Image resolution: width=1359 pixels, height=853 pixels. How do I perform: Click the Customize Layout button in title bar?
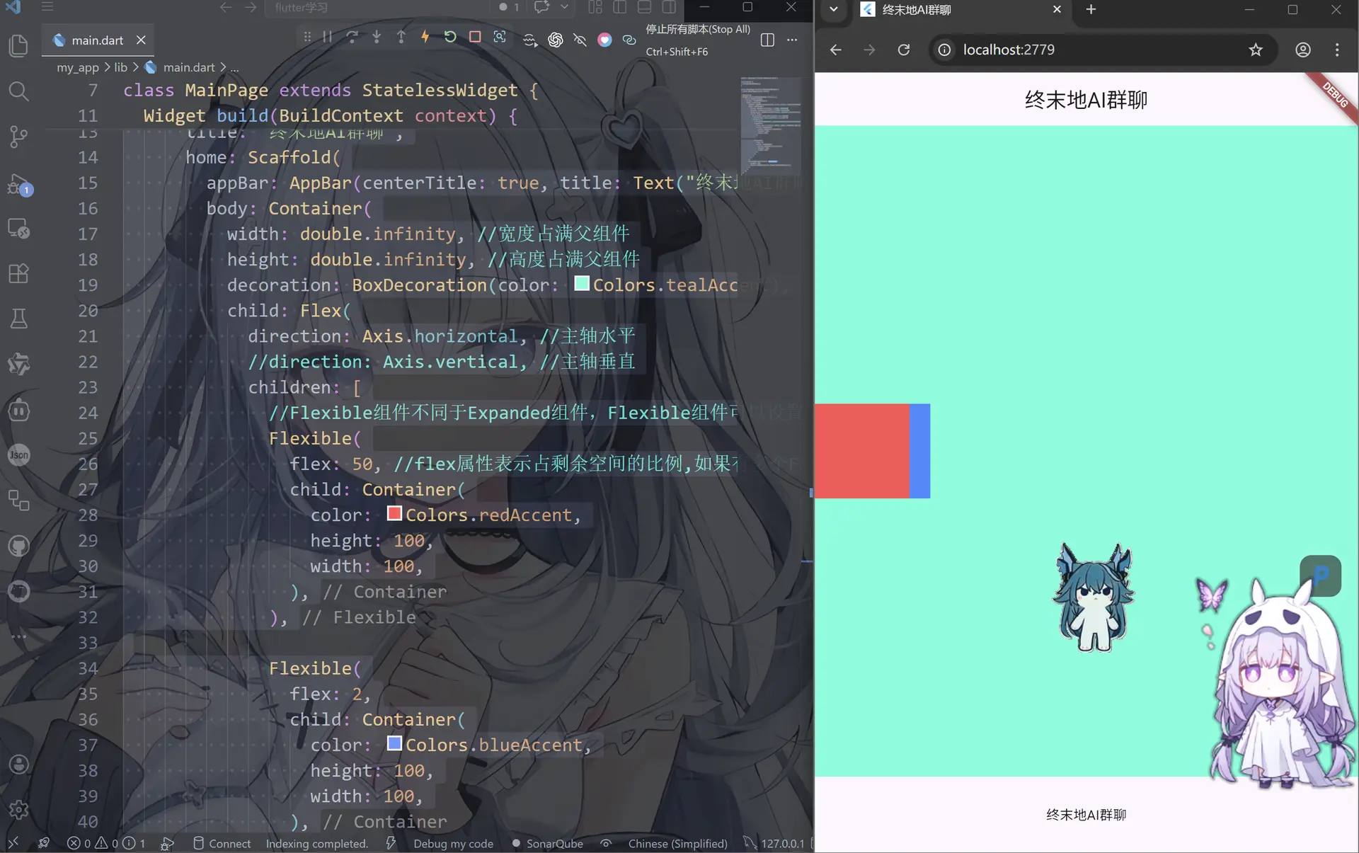point(595,7)
